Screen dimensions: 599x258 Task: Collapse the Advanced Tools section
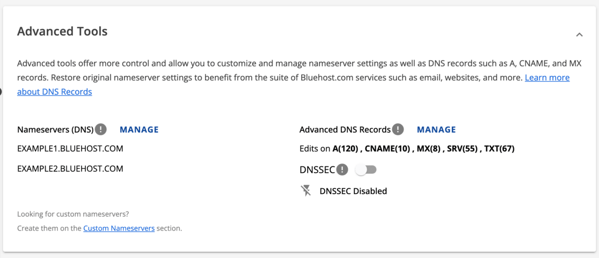click(x=579, y=35)
